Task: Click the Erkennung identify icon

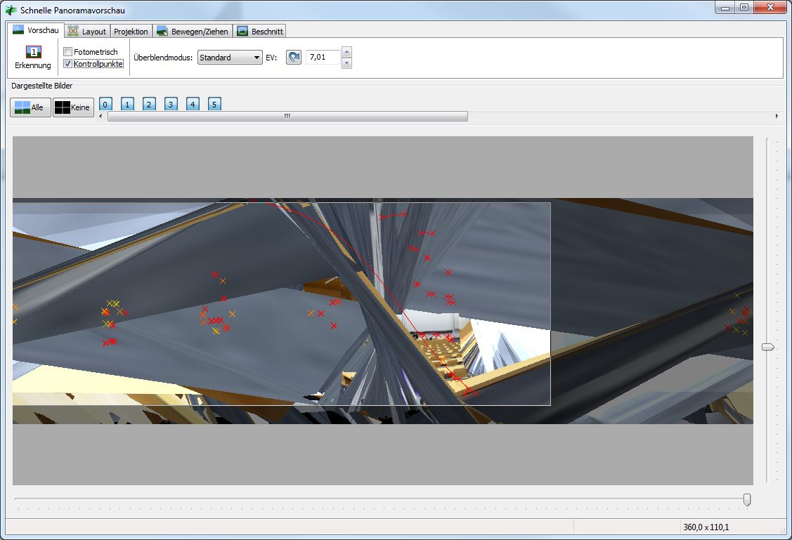Action: click(x=33, y=53)
